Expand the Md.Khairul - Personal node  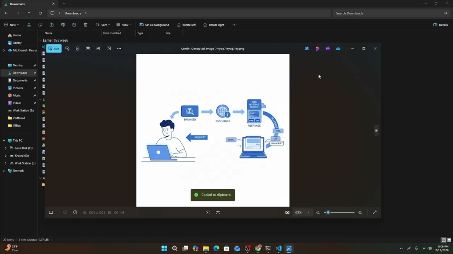click(x=4, y=50)
